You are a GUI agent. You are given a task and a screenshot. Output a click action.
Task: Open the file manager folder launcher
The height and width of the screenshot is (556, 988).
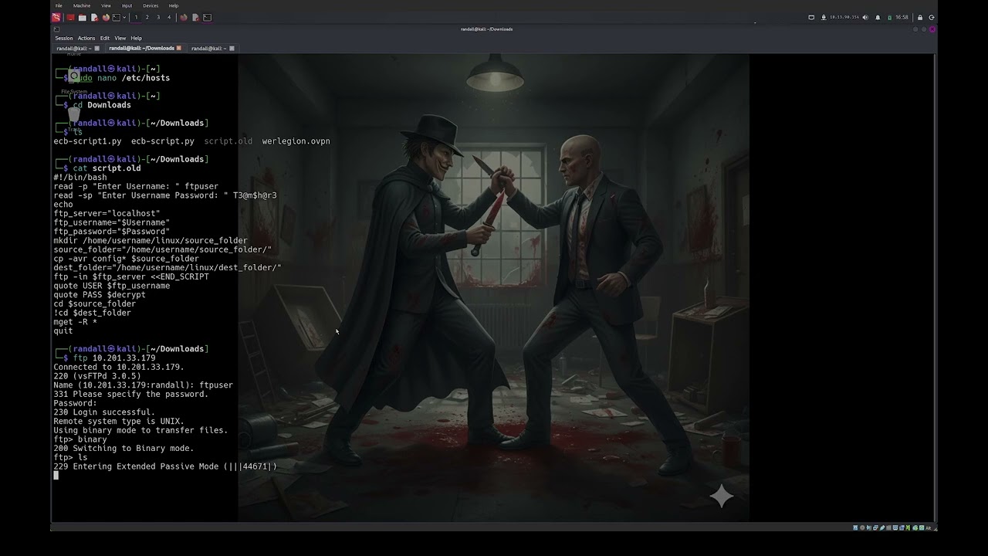(83, 17)
